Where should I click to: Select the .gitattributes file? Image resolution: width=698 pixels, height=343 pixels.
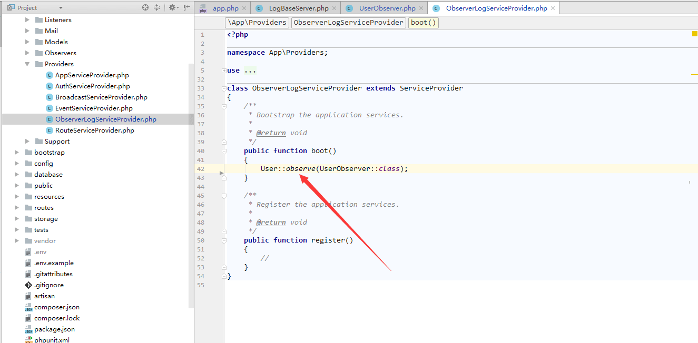pyautogui.click(x=53, y=274)
